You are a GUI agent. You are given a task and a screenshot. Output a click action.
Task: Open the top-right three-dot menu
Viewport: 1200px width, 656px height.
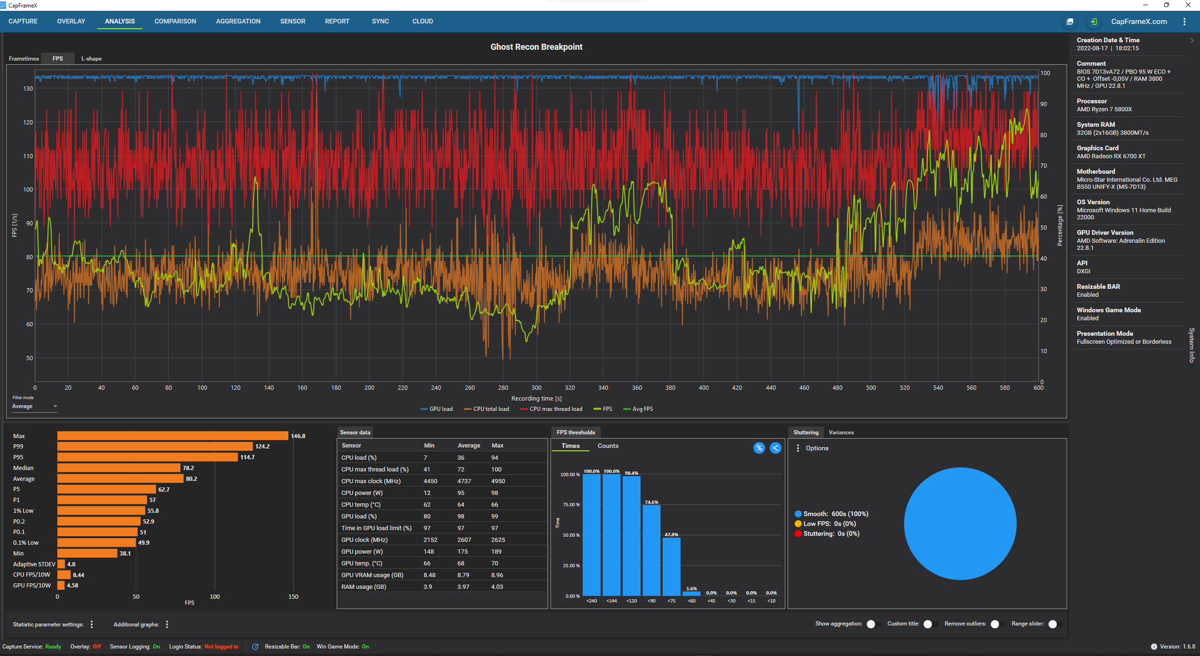(1185, 22)
